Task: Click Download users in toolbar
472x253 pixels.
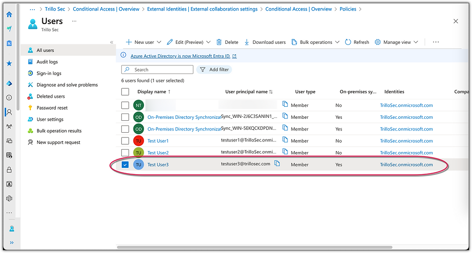Action: [265, 42]
